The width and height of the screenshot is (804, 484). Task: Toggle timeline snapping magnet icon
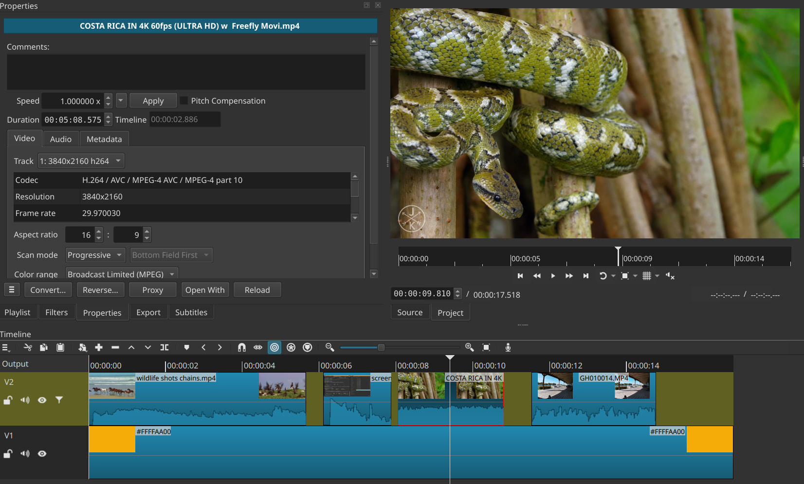tap(241, 347)
